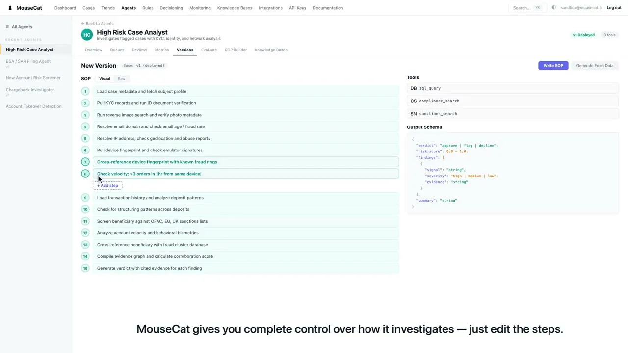Image resolution: width=628 pixels, height=353 pixels.
Task: Switch to the Evaluate tab
Action: tap(209, 50)
